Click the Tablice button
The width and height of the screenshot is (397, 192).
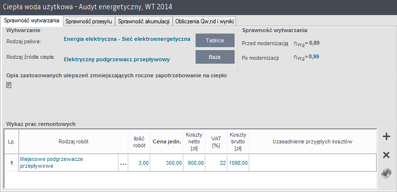tap(215, 40)
